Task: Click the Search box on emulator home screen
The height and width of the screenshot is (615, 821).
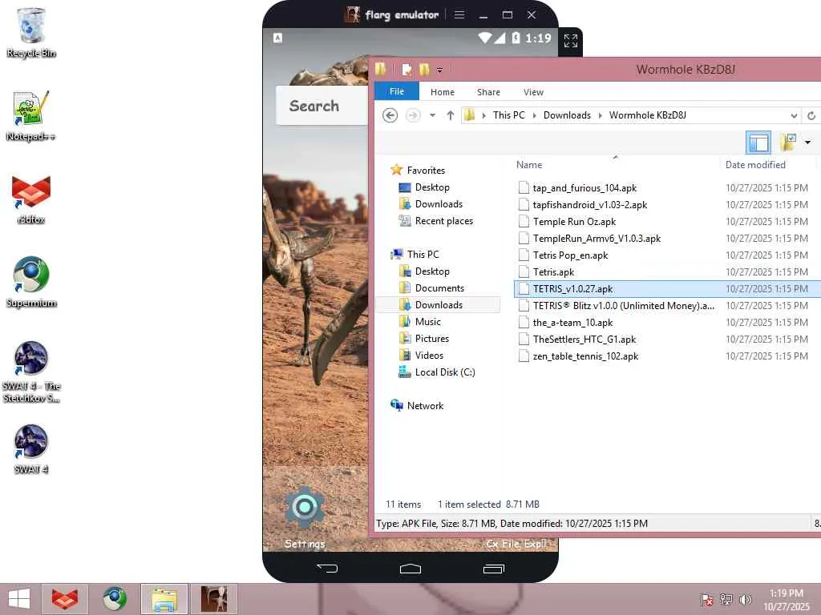Action: click(322, 106)
